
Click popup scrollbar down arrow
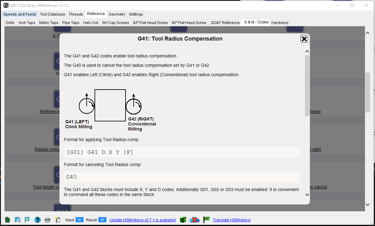tap(307, 194)
